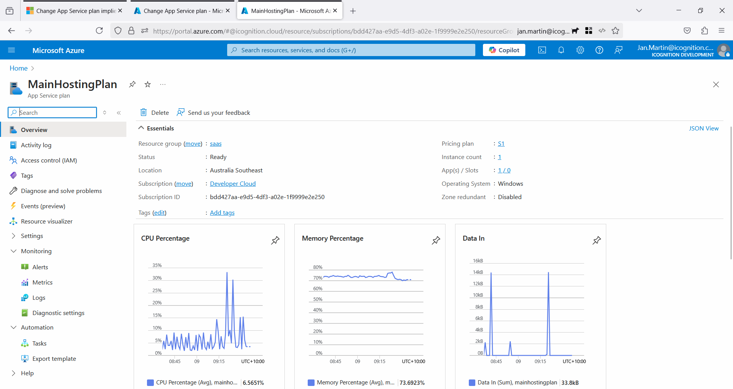Open the Azure feedback icon in header
The image size is (733, 389).
[x=618, y=50]
